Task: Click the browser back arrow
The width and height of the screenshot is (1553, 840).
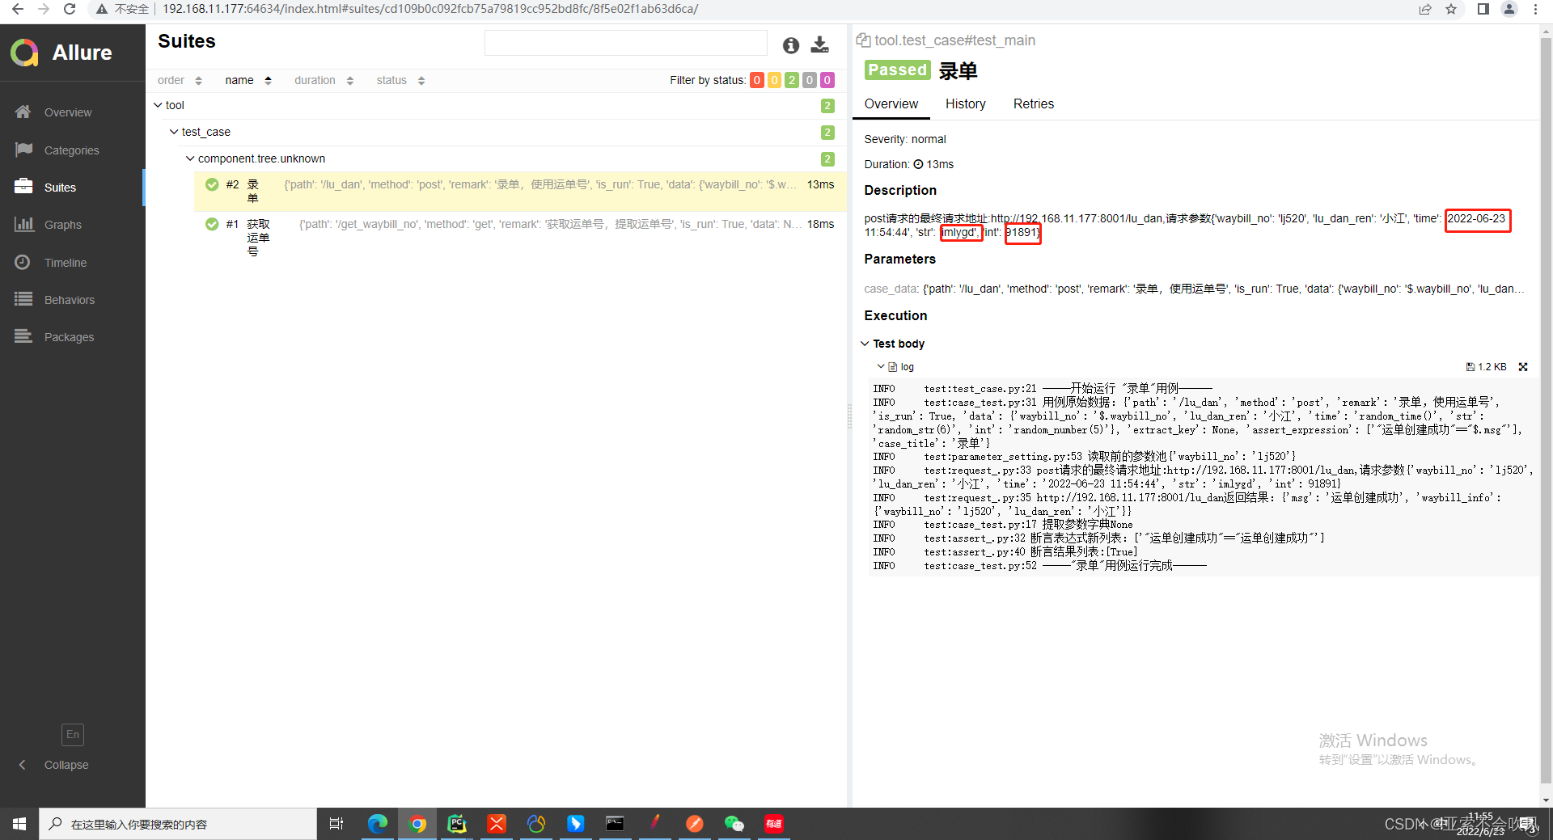Action: [18, 9]
